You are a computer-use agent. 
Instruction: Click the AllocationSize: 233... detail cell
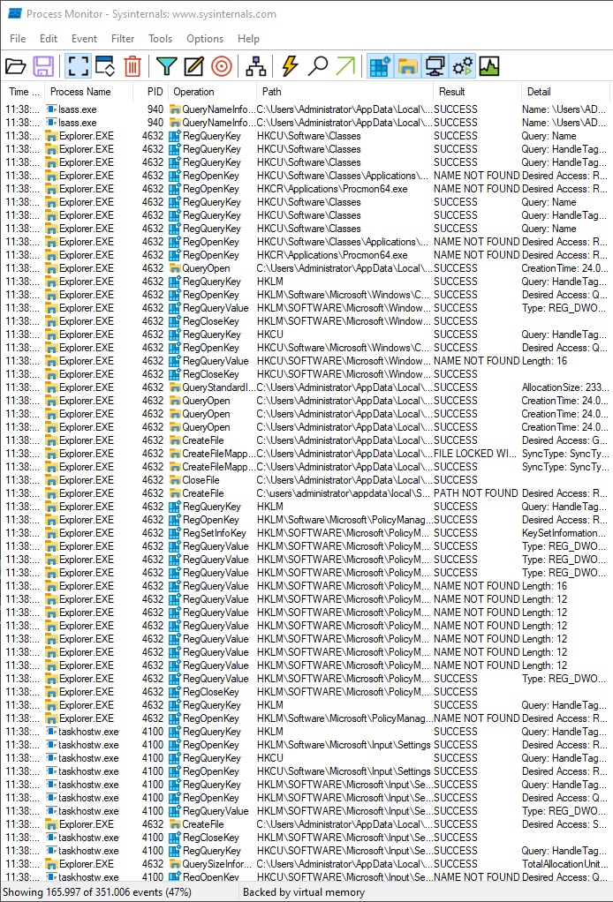(565, 387)
